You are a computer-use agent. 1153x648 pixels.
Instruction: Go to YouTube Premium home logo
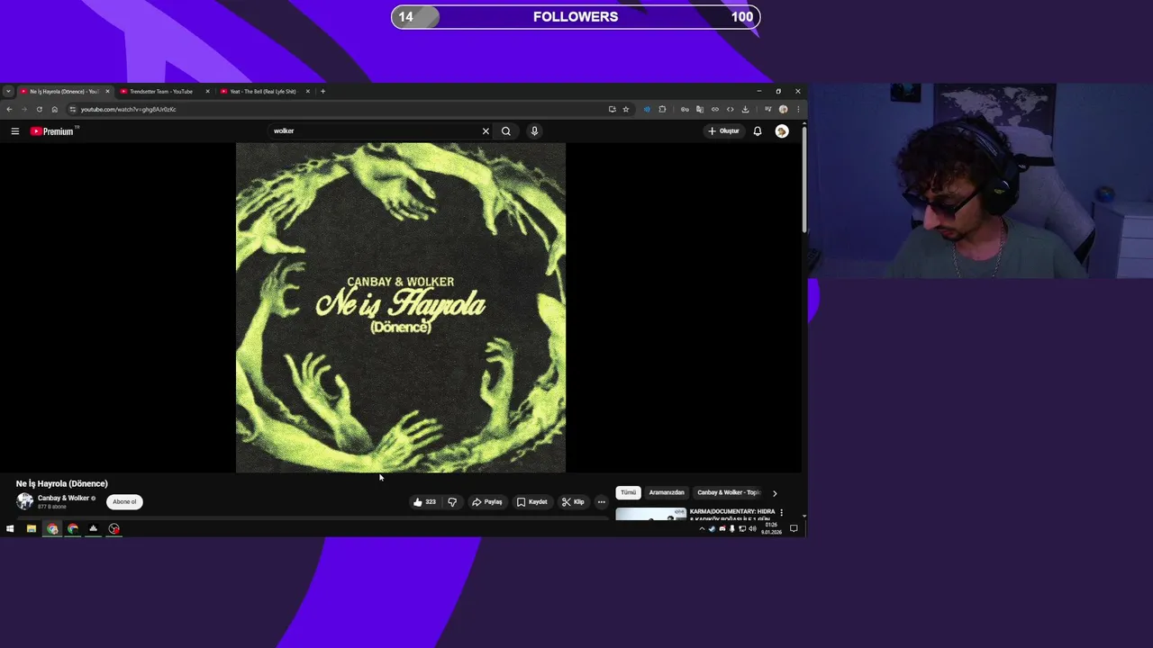coord(51,131)
